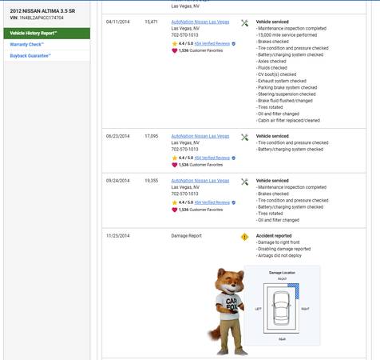The image size is (380, 360).
Task: Click the Car Fox mascot image
Action: [228, 311]
